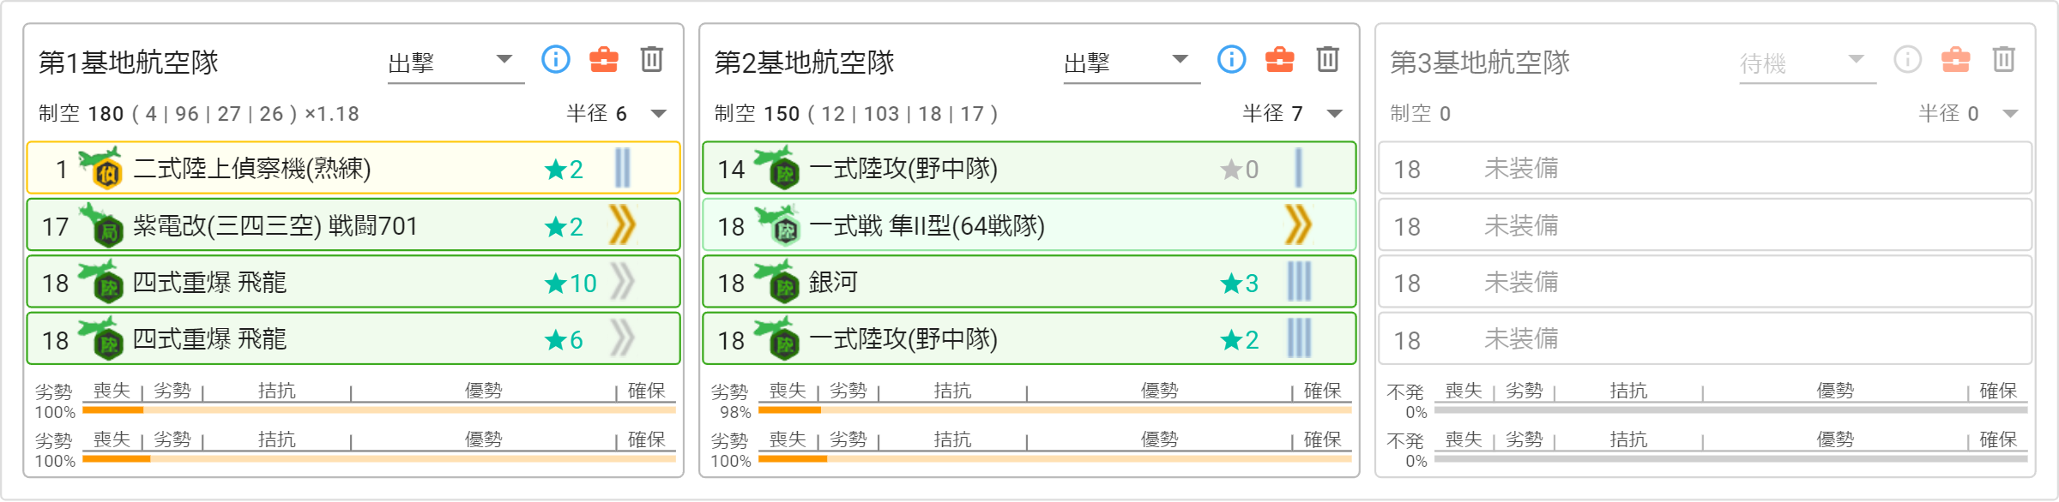Open info for 第1基地航空隊

click(555, 59)
